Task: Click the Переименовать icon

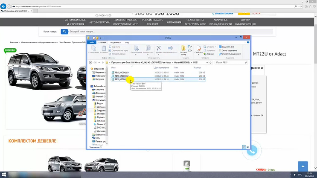Action: 170,48
